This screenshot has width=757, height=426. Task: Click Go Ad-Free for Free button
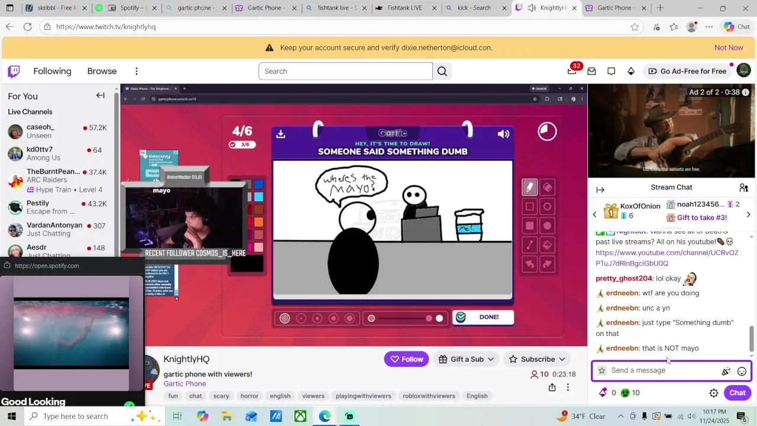pyautogui.click(x=687, y=71)
